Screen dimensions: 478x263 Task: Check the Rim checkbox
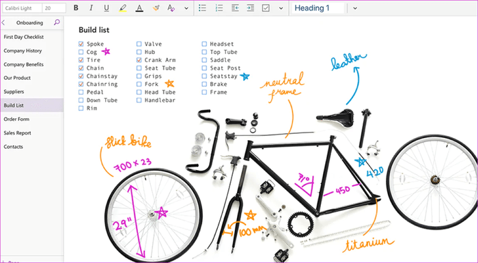click(81, 108)
